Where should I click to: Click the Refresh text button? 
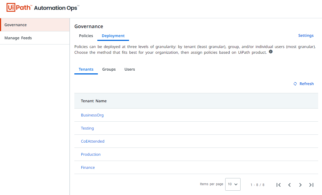(x=307, y=84)
